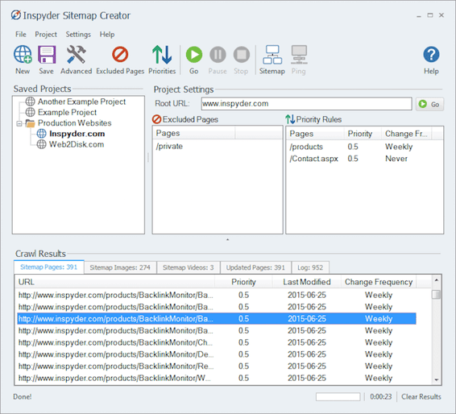This screenshot has height=414, width=456.
Task: Open Advanced settings tools icon
Action: [76, 54]
